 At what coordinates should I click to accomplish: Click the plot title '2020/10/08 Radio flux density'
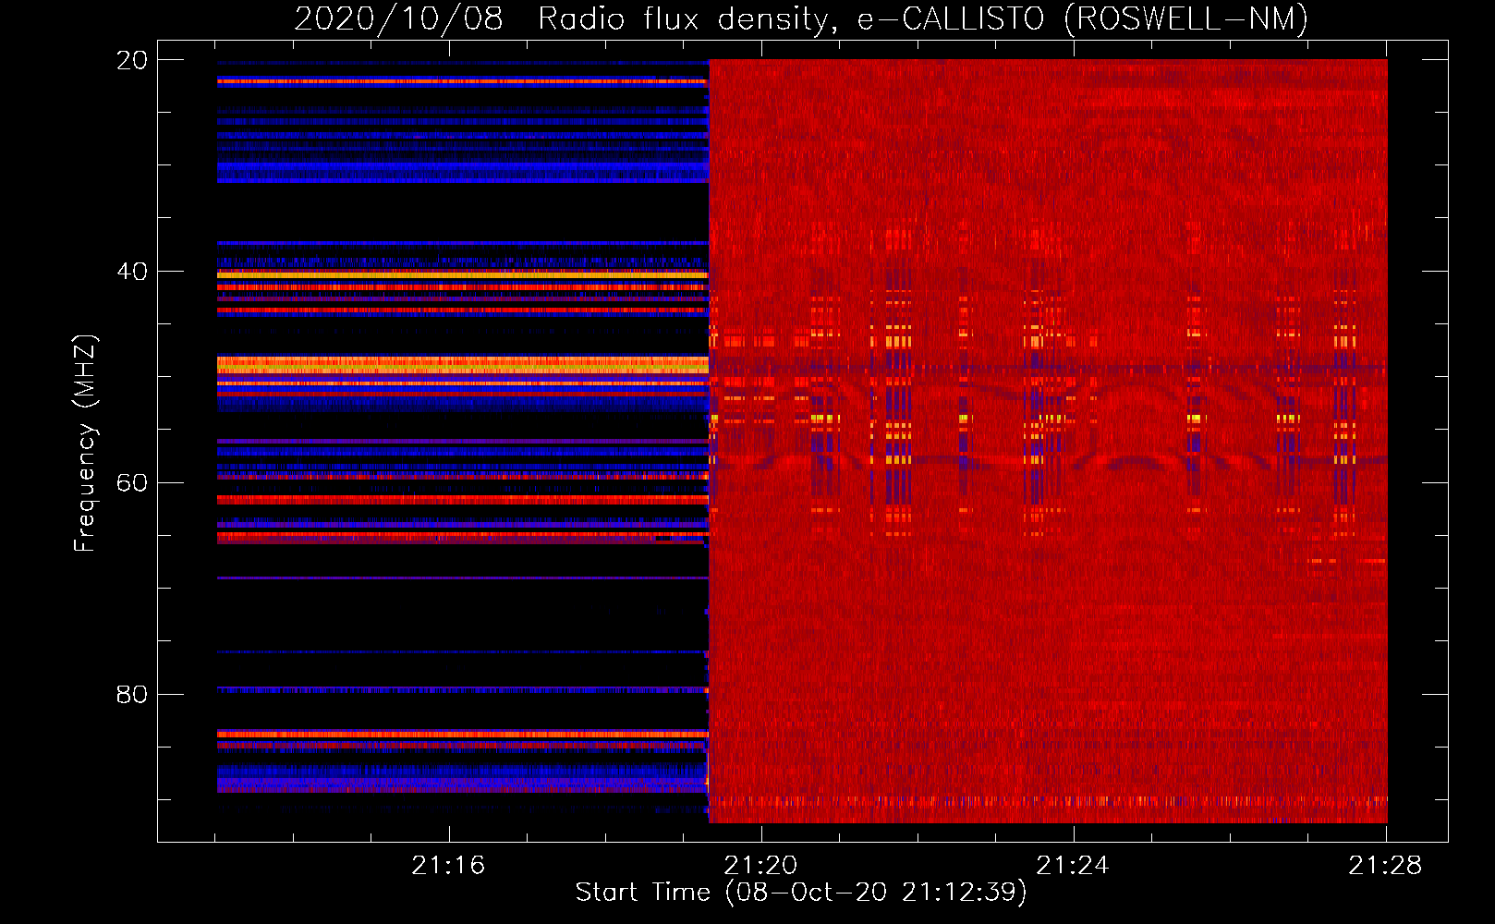coord(801,18)
